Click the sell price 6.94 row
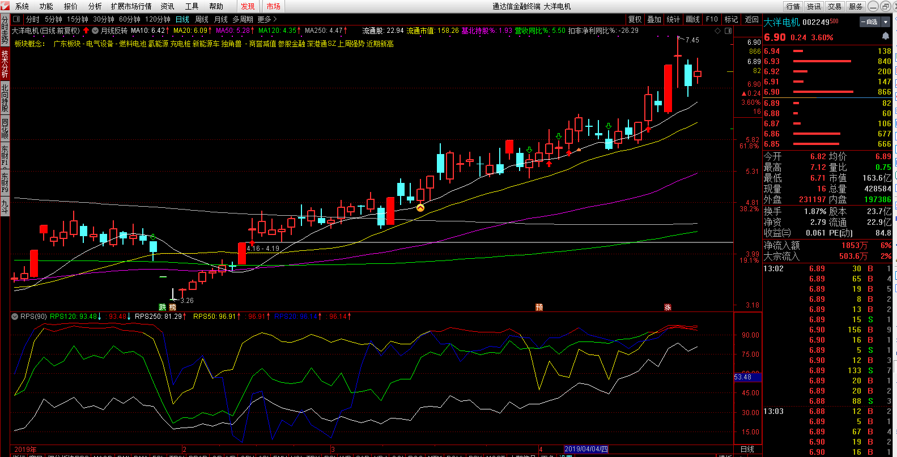 pyautogui.click(x=827, y=51)
